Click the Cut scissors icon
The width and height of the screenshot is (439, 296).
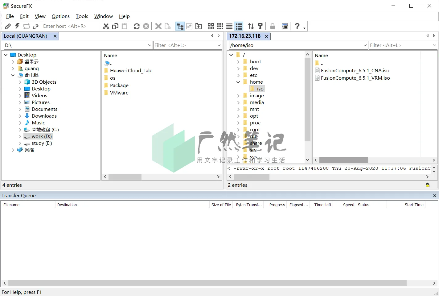click(106, 26)
